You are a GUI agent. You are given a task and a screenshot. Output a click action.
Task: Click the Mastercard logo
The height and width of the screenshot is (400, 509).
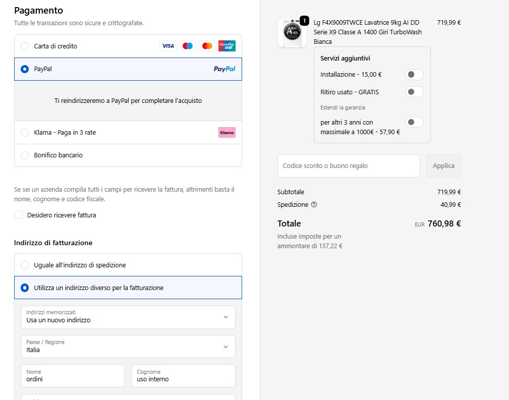point(207,46)
